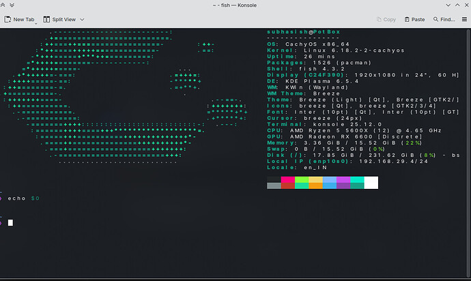Click the Icons: breeze line
This screenshot has width=471, height=281.
352,106
